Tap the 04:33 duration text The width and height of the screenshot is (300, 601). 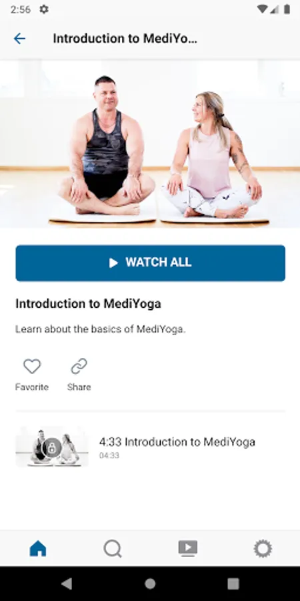[x=109, y=455]
